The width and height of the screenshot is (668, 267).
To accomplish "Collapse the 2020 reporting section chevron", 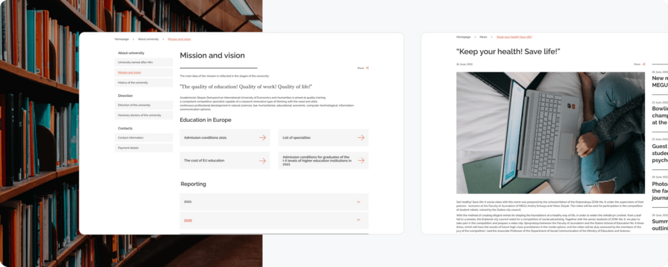I will pos(359,220).
